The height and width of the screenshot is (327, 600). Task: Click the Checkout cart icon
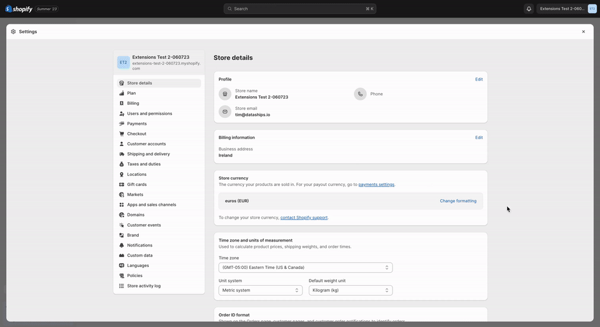coord(122,134)
